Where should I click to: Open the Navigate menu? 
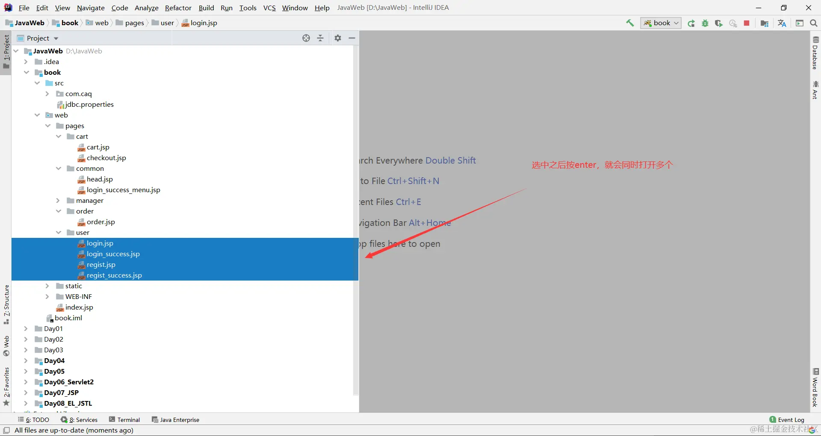tap(91, 8)
